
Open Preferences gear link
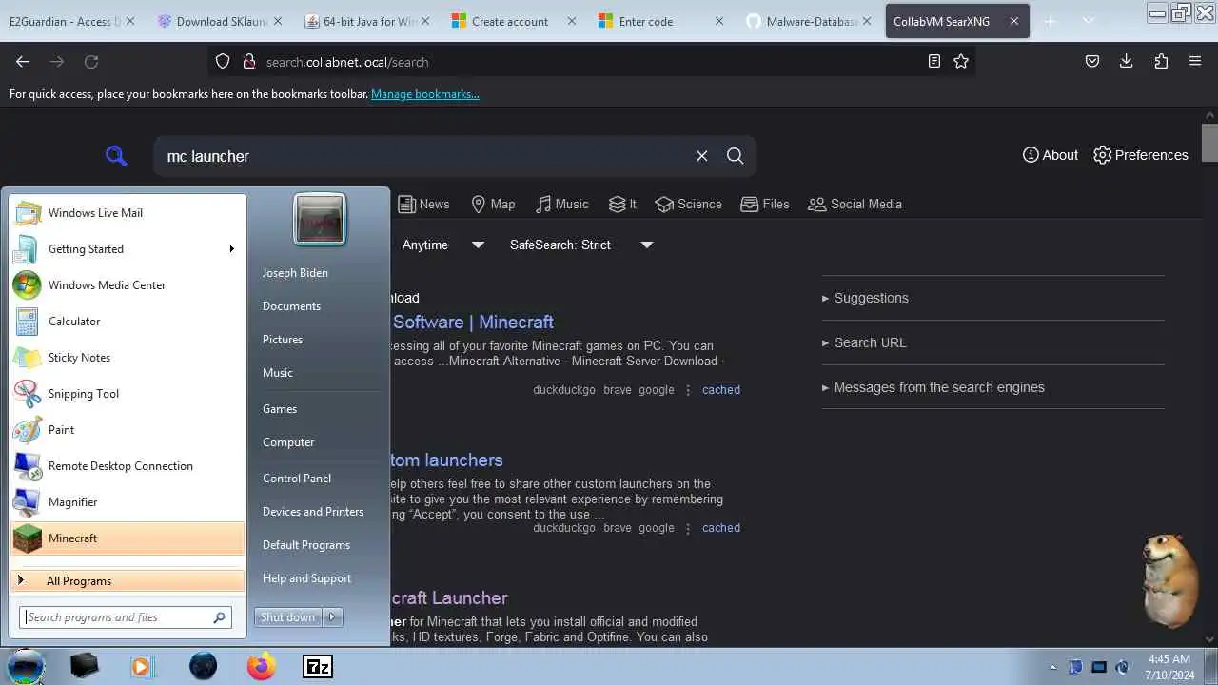coord(1141,155)
